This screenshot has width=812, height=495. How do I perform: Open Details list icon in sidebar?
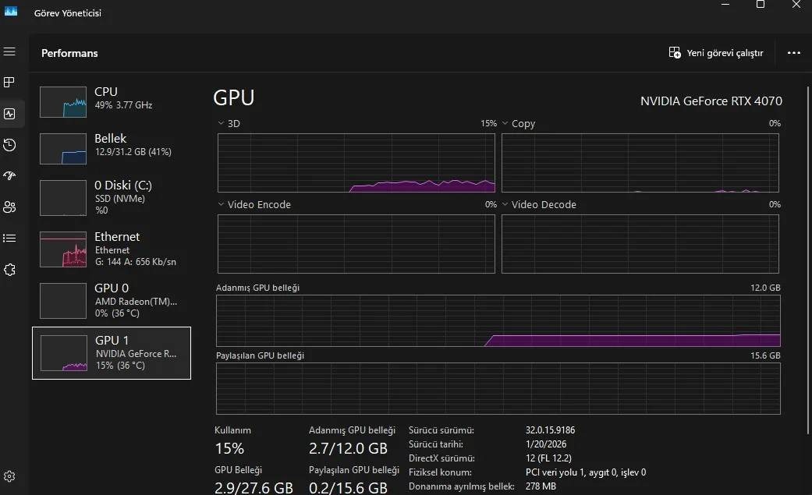point(10,238)
